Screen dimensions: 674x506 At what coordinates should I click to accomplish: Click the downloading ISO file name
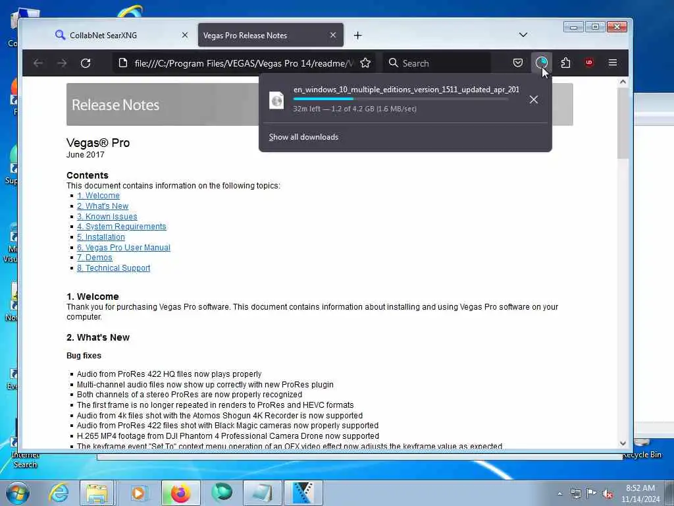point(406,90)
